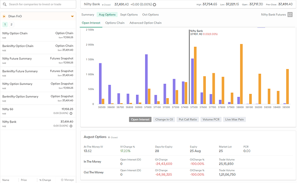Show the Live Max Pain chart
The height and width of the screenshot is (183, 297).
[x=235, y=120]
